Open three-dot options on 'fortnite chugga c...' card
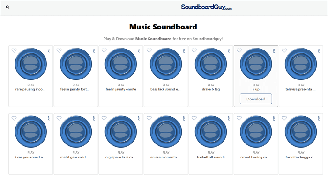The height and width of the screenshot is (179, 328). pyautogui.click(x=319, y=119)
